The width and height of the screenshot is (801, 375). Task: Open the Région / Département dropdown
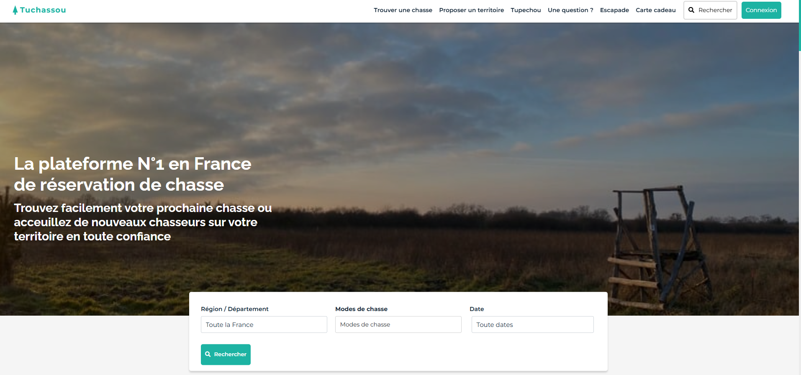coord(264,324)
